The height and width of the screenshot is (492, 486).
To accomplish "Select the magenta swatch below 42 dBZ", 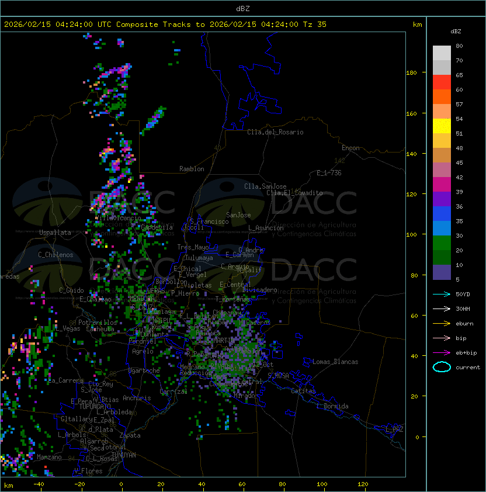I will pos(442,184).
